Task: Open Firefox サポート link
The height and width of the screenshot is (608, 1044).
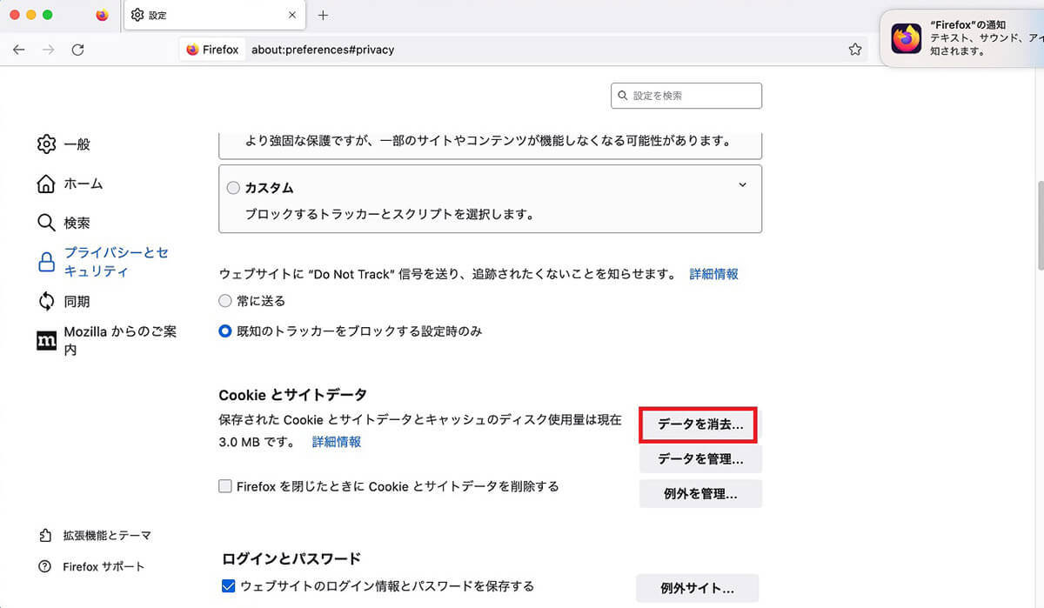Action: (91, 566)
